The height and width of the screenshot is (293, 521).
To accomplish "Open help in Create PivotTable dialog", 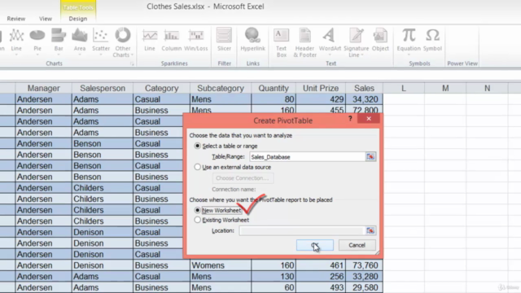I will pyautogui.click(x=350, y=119).
